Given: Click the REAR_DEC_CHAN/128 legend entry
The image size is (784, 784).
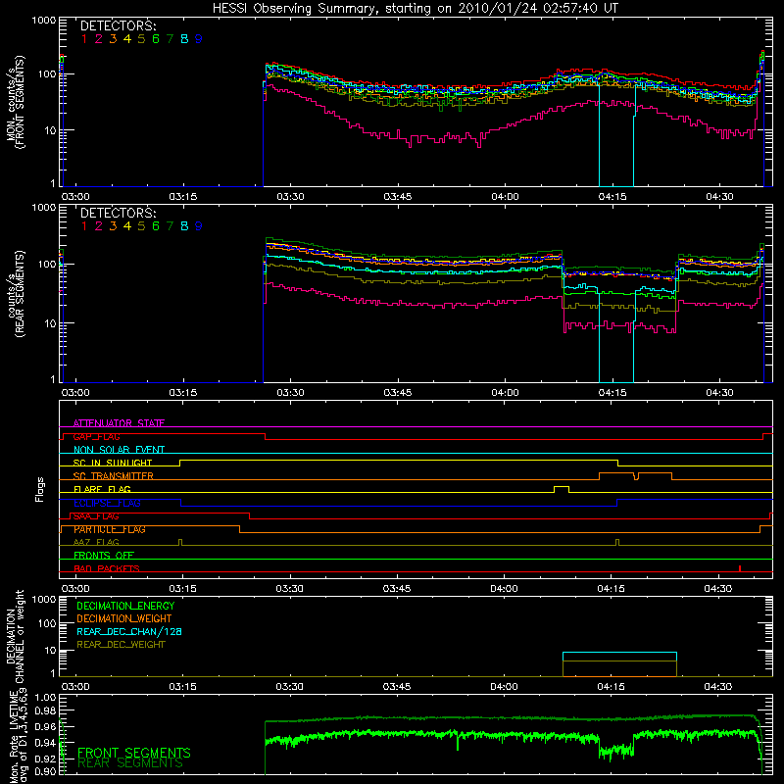Looking at the screenshot, I should tap(129, 631).
